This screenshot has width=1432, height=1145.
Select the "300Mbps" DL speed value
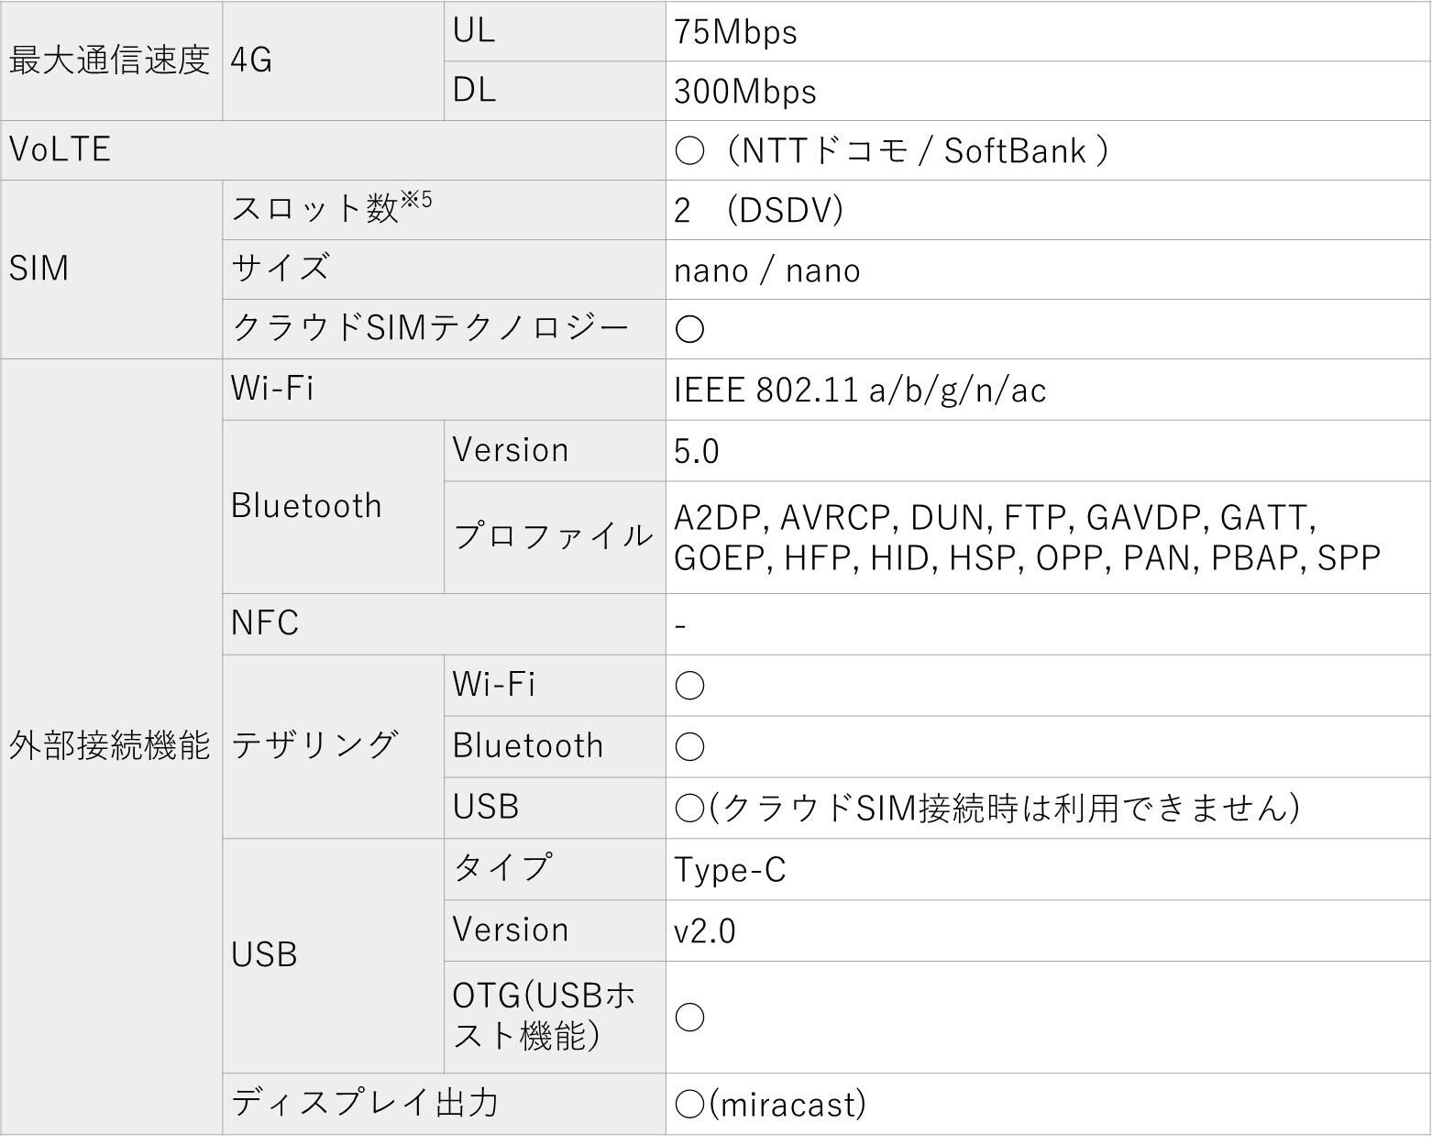(x=744, y=92)
